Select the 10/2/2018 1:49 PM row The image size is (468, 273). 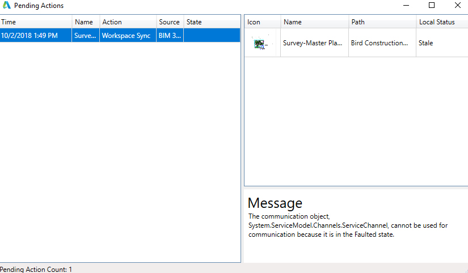click(x=120, y=36)
